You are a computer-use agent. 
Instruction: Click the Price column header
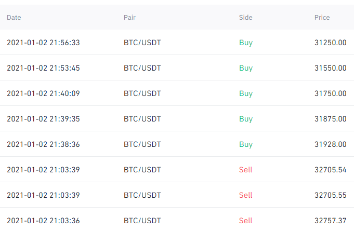click(x=322, y=18)
